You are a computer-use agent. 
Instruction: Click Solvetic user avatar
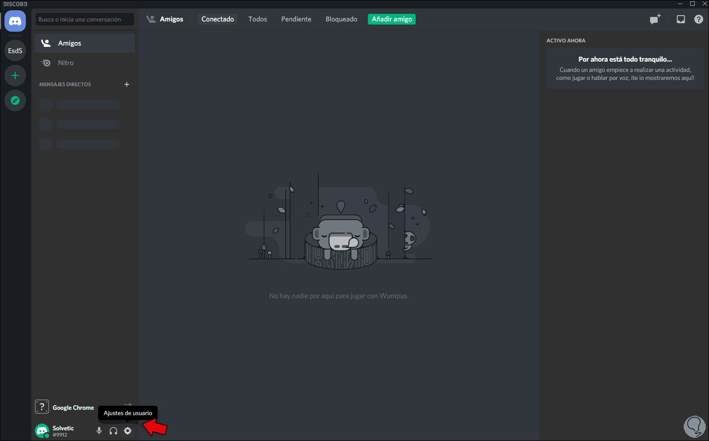click(42, 431)
